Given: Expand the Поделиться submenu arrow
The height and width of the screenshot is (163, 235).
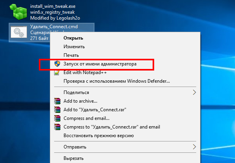Looking at the screenshot, I should pyautogui.click(x=194, y=92).
